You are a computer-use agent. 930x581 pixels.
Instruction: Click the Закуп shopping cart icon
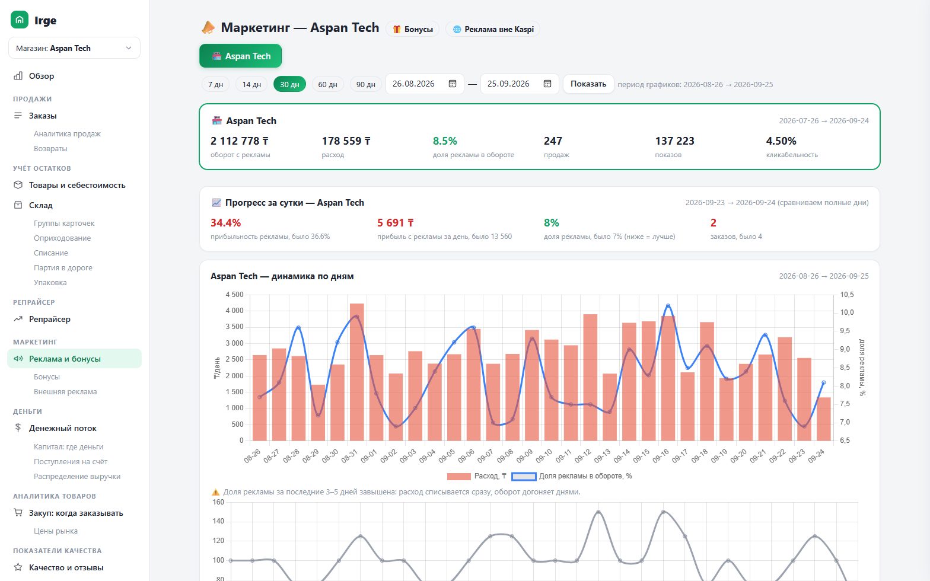18,513
